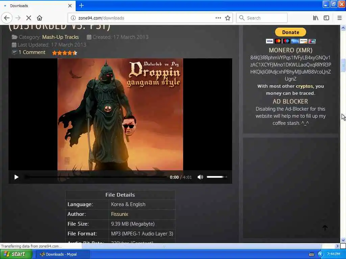Click the 7:44 PM clock
Screen dimensions: 346x259
[333, 254]
